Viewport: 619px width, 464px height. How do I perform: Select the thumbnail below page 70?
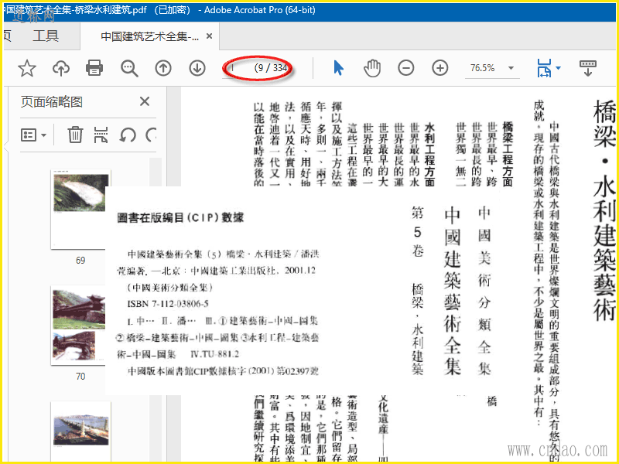click(x=80, y=432)
